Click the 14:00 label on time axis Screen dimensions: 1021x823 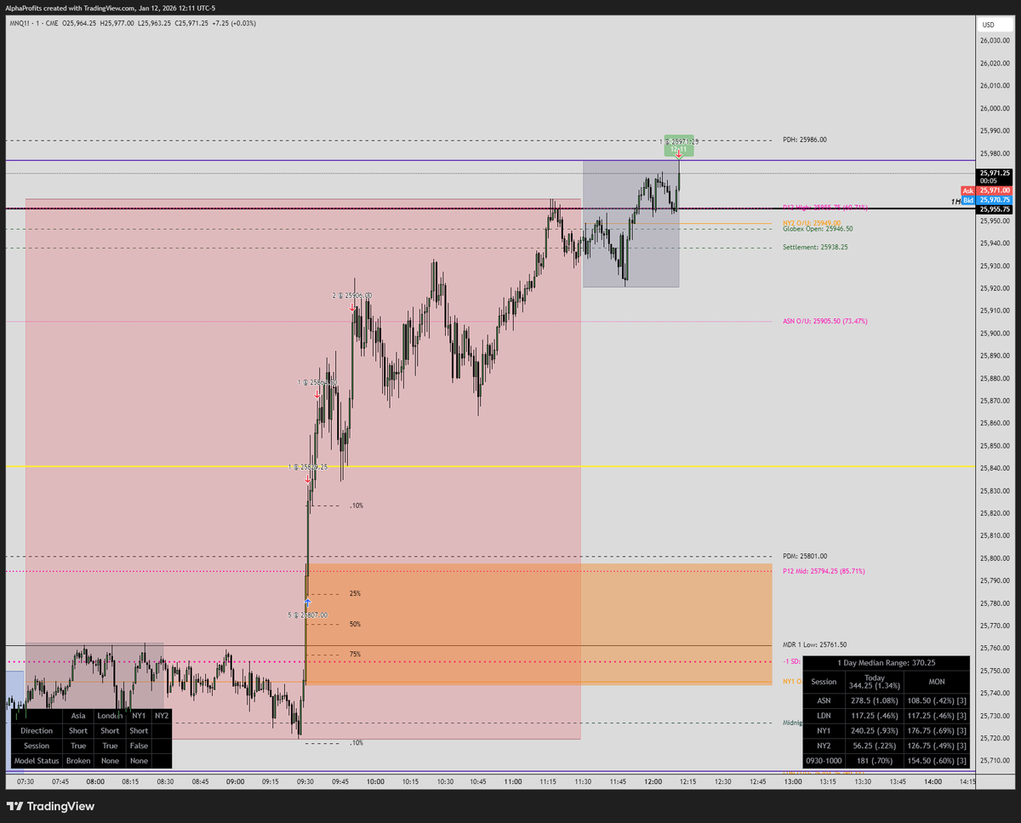coord(933,780)
